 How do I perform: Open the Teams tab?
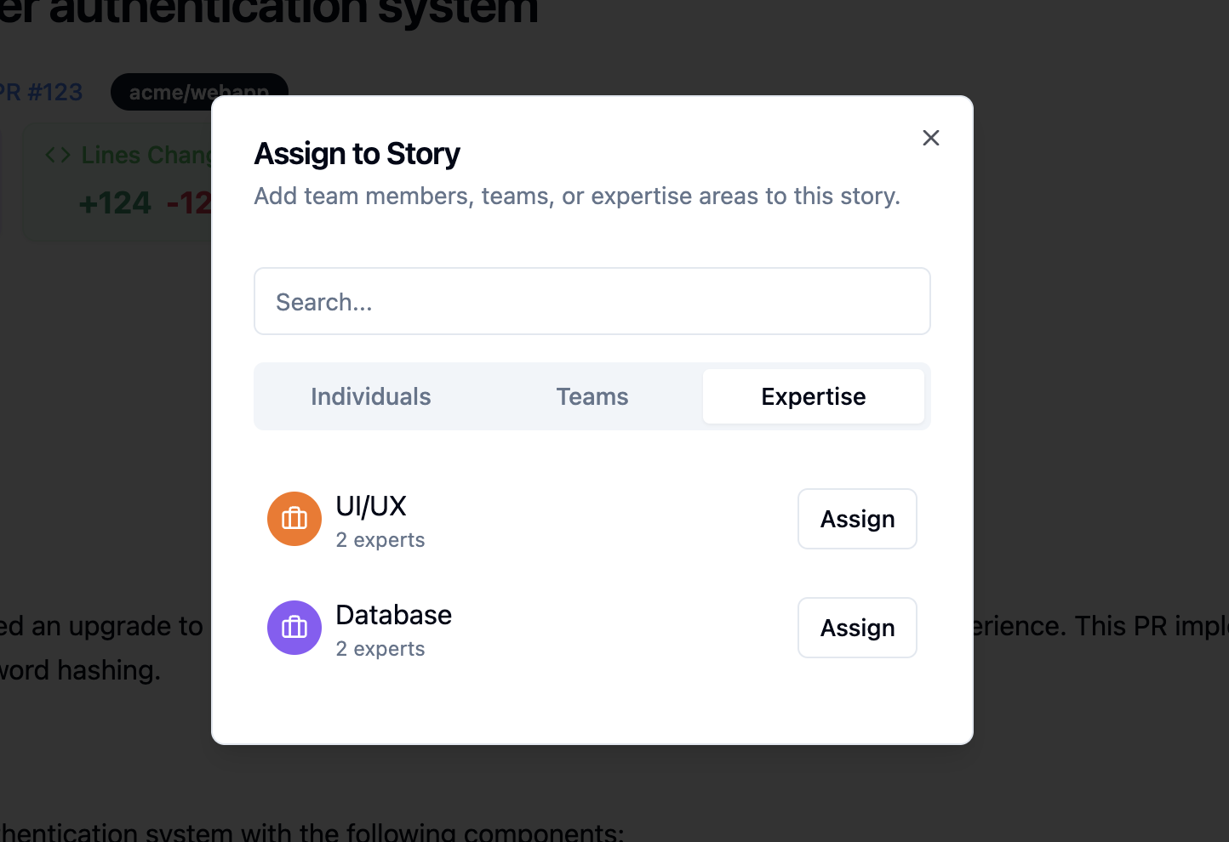point(592,396)
